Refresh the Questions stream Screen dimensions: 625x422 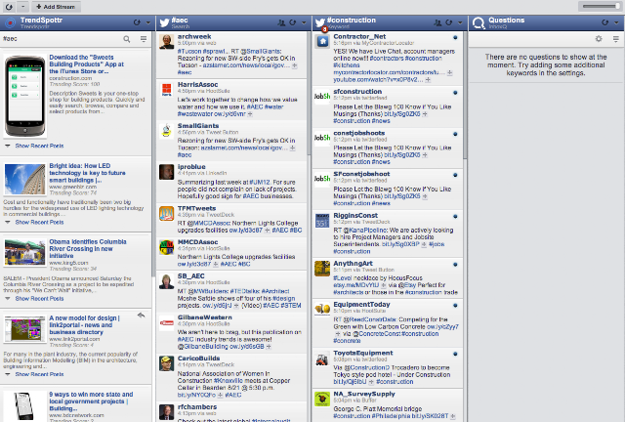[605, 22]
